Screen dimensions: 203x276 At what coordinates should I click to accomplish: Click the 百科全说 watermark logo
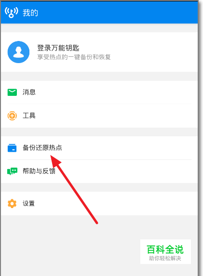[x=165, y=250]
